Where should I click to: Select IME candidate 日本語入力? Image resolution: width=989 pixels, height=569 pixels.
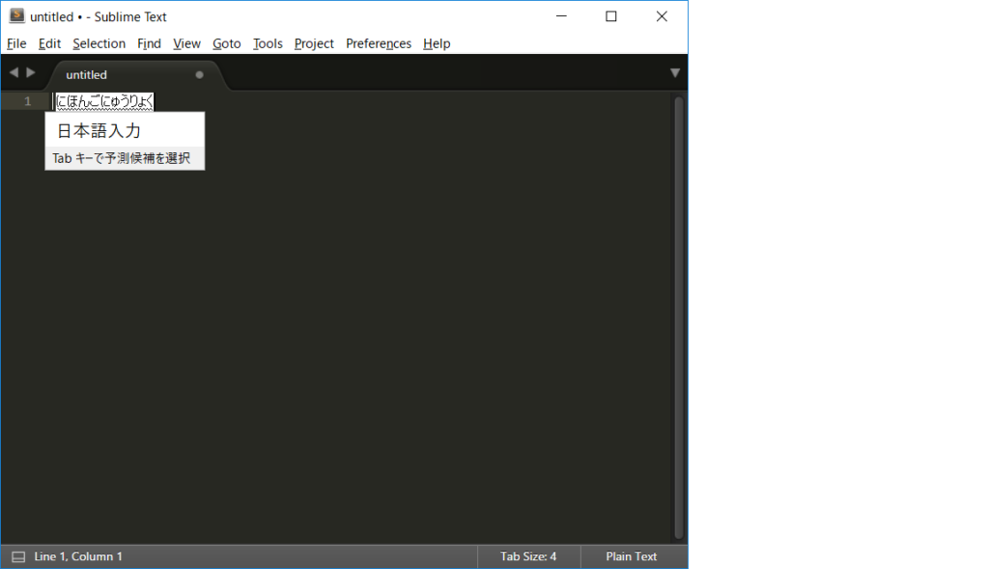pyautogui.click(x=125, y=130)
